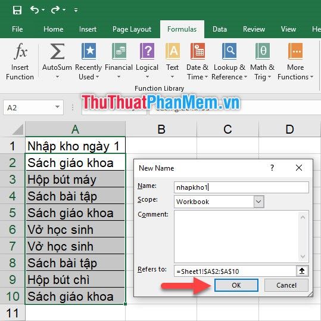Click the fill handle of the selection
Image resolution: width=321 pixels, height=321 pixels.
pyautogui.click(x=125, y=304)
